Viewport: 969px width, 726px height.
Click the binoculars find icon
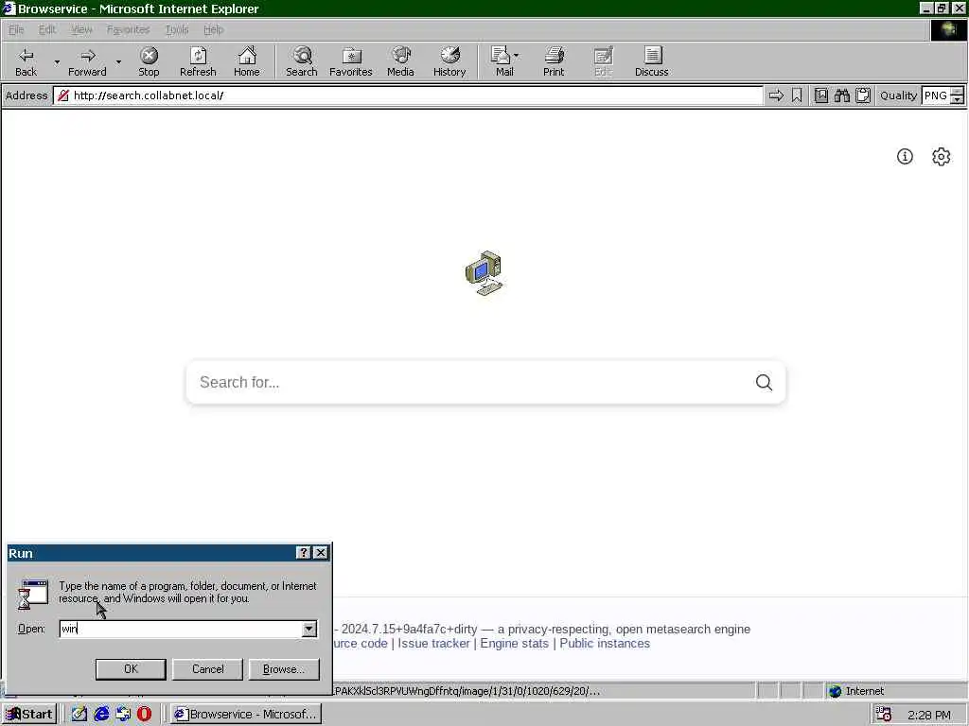click(x=841, y=95)
